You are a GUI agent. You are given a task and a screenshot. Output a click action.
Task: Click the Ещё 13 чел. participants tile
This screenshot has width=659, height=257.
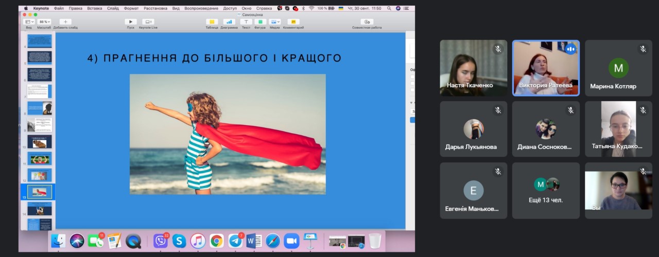click(x=546, y=191)
